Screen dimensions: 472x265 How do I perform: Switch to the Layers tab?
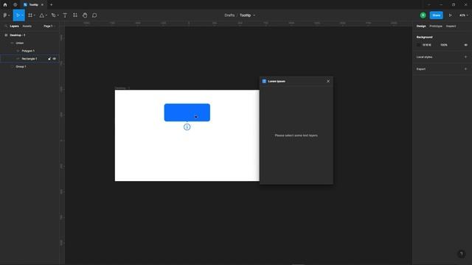point(14,26)
